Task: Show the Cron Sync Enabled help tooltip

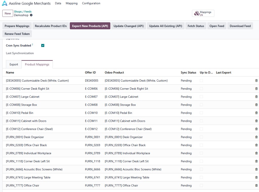Action: (32, 44)
